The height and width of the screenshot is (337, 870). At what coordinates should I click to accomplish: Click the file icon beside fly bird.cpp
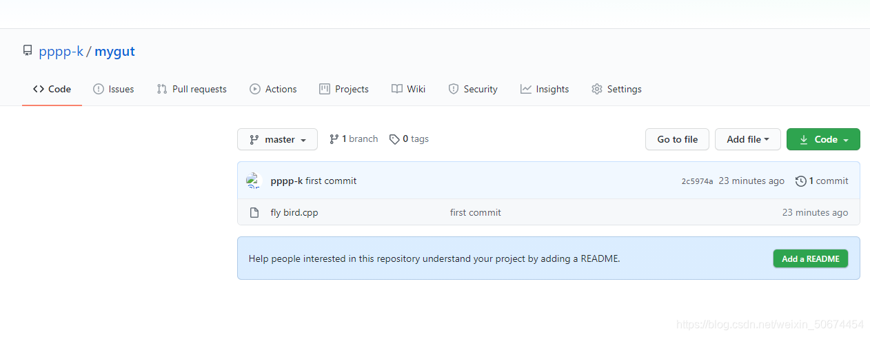(254, 212)
